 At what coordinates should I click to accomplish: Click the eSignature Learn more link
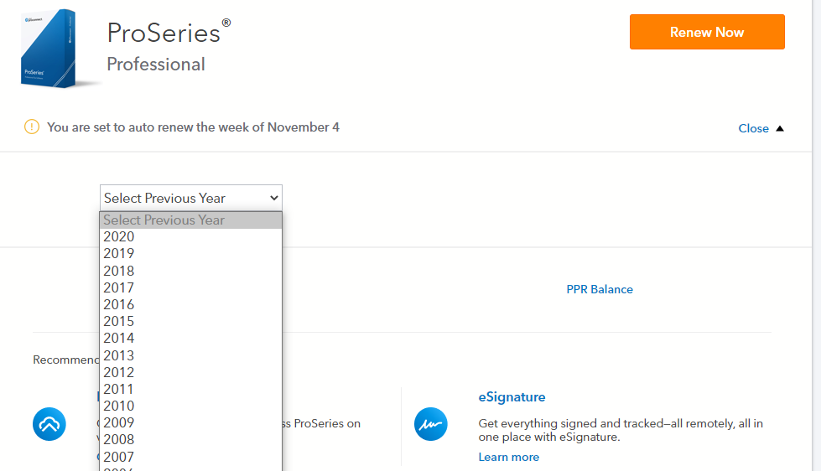(x=508, y=457)
